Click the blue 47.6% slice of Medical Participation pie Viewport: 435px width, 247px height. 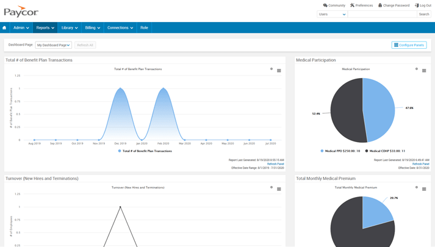380,111
